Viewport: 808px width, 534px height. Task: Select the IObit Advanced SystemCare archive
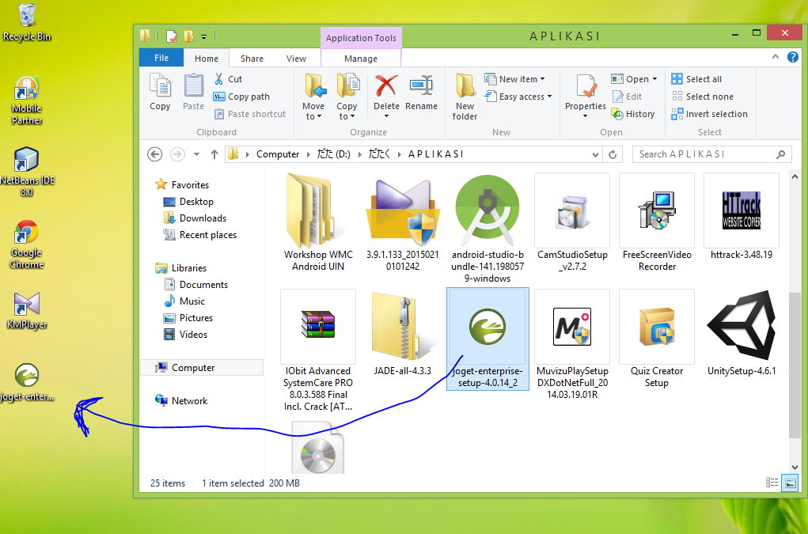tap(318, 350)
